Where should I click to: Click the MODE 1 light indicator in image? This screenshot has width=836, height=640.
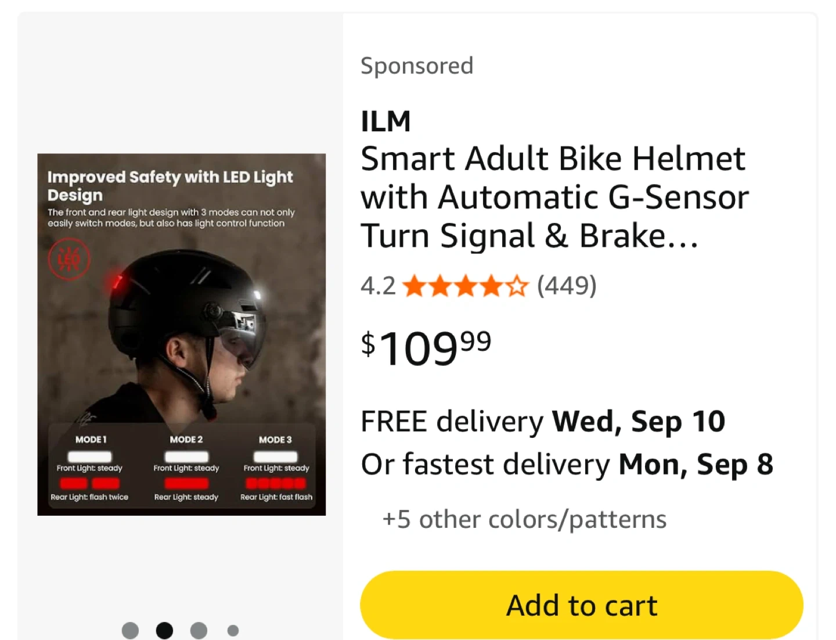(x=89, y=468)
